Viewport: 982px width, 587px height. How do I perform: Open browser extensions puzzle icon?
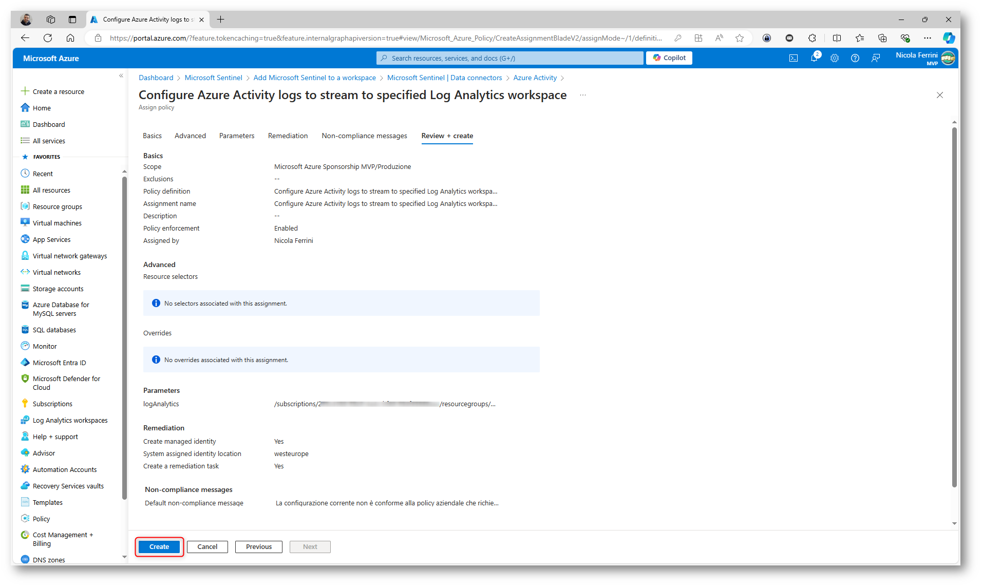[812, 37]
